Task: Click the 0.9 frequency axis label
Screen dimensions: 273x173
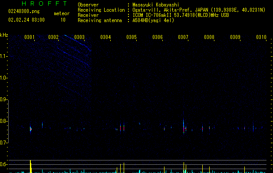Action: pos(3,99)
